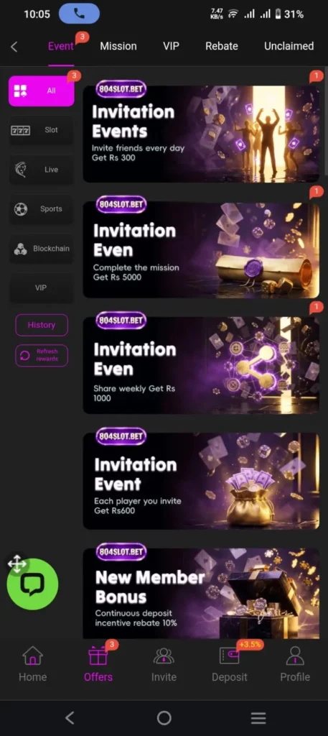The image size is (328, 736).
Task: Choose the Blockchain category in the sidebar
Action: [x=41, y=248]
